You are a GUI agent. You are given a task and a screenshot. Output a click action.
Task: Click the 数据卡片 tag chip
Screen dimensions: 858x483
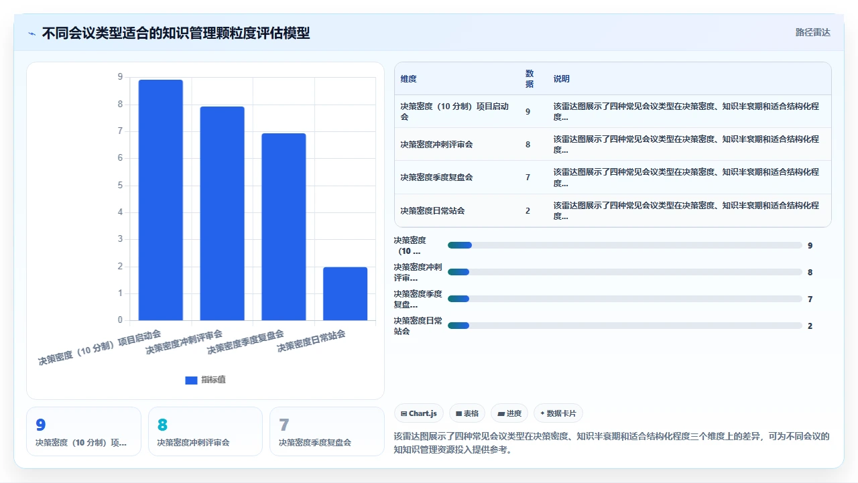(558, 413)
